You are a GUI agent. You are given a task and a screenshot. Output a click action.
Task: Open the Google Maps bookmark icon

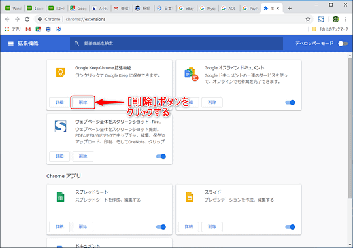(38, 29)
